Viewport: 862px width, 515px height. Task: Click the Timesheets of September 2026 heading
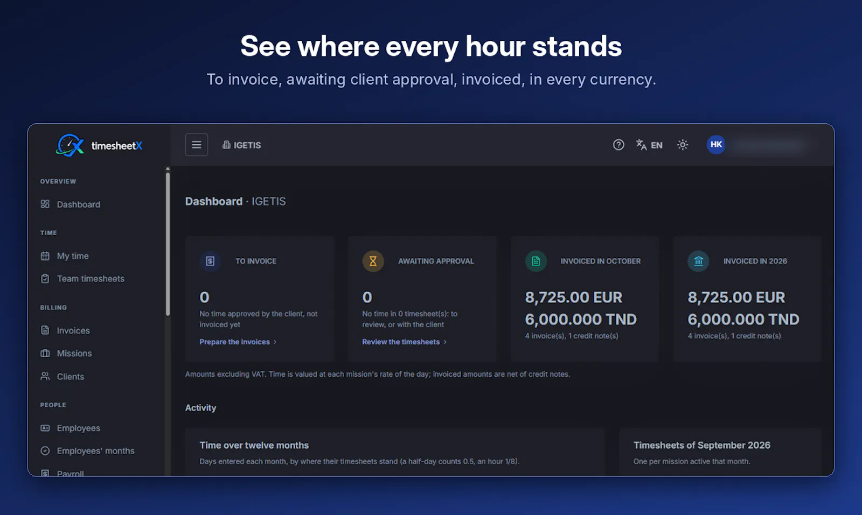tap(702, 445)
